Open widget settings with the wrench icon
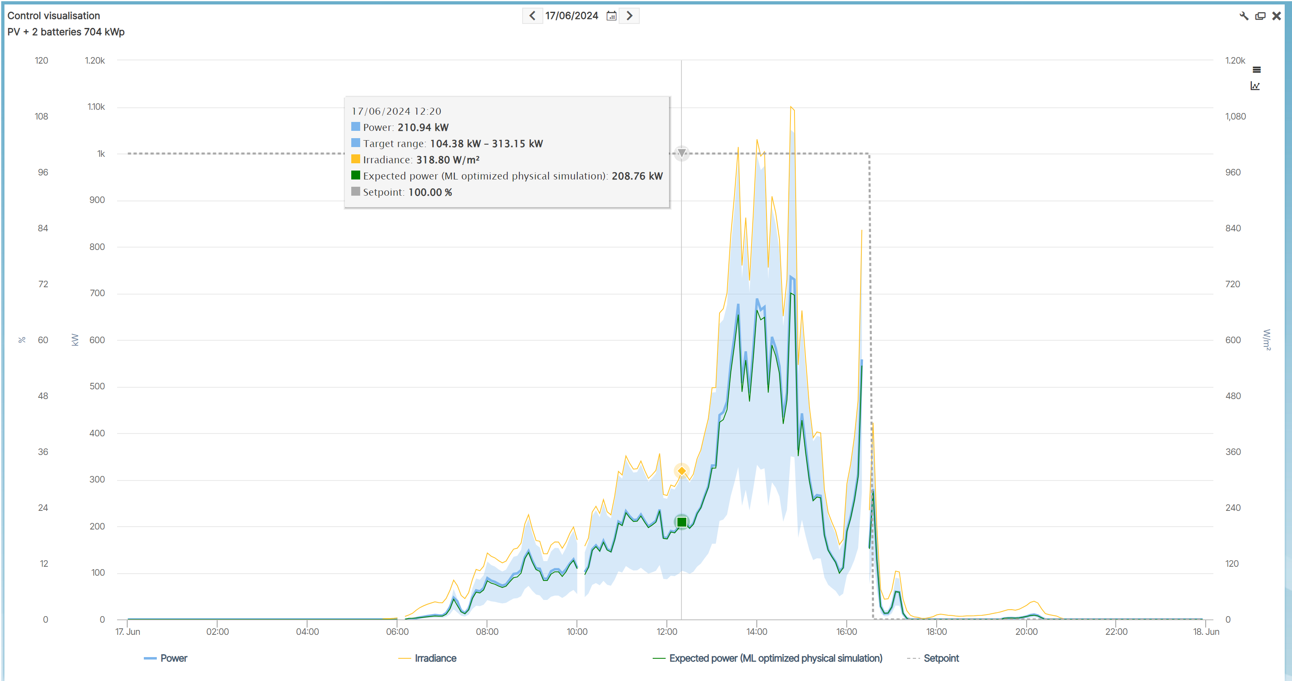The height and width of the screenshot is (681, 1292). point(1243,15)
